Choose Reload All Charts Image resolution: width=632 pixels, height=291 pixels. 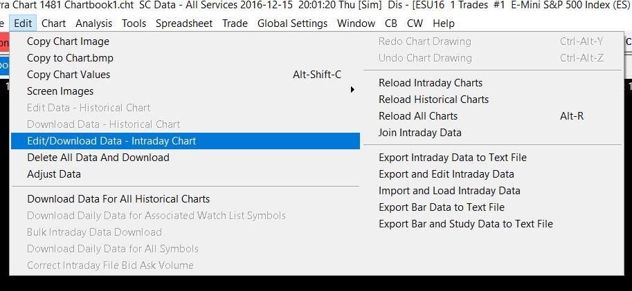tap(418, 116)
